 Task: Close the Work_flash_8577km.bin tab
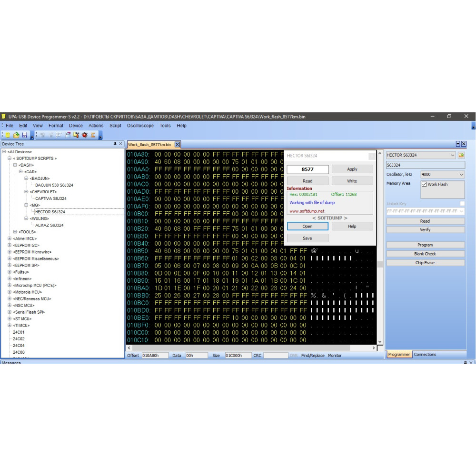pos(177,145)
